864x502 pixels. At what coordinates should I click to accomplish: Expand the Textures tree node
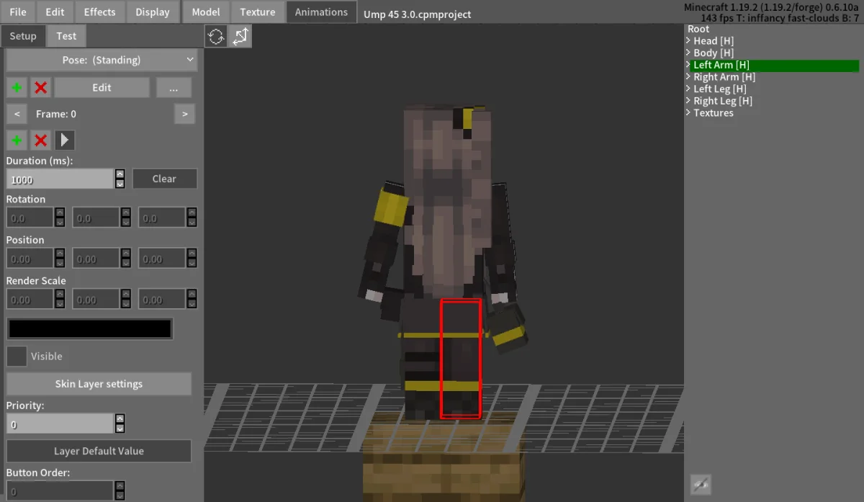pyautogui.click(x=689, y=113)
